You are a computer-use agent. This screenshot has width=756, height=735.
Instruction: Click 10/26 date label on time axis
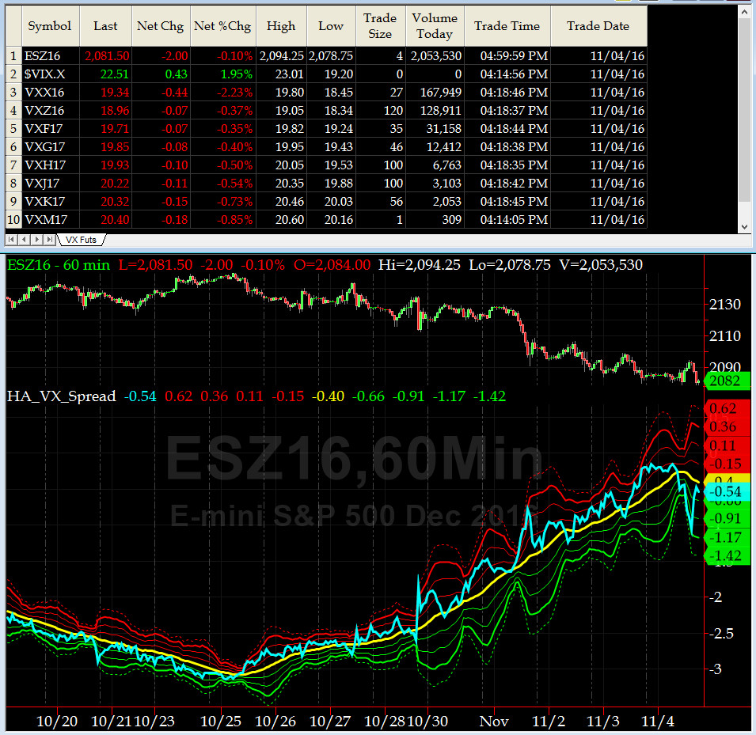(275, 722)
